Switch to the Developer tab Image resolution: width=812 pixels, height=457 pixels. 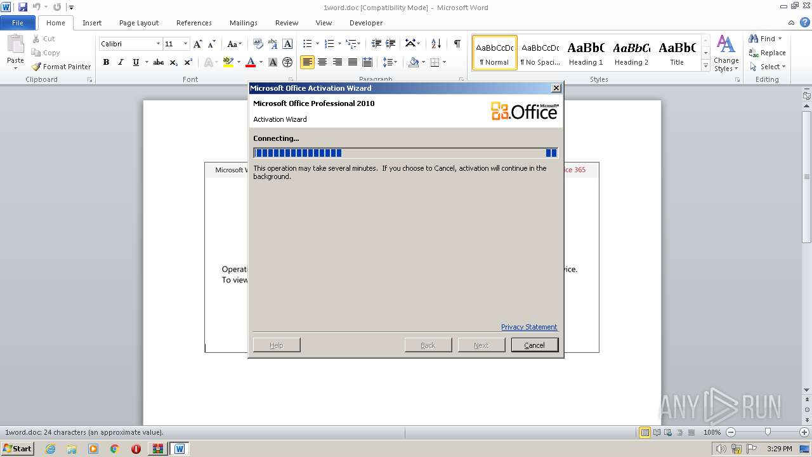[366, 23]
